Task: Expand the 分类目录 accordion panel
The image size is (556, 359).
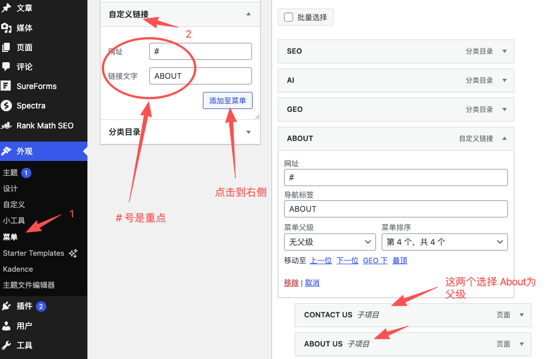Action: click(x=248, y=132)
